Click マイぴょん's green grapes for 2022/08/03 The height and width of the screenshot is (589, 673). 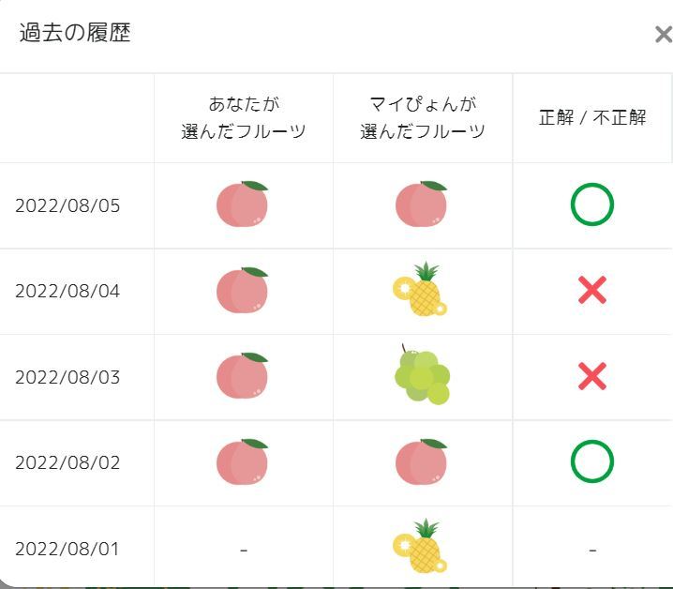click(x=421, y=376)
